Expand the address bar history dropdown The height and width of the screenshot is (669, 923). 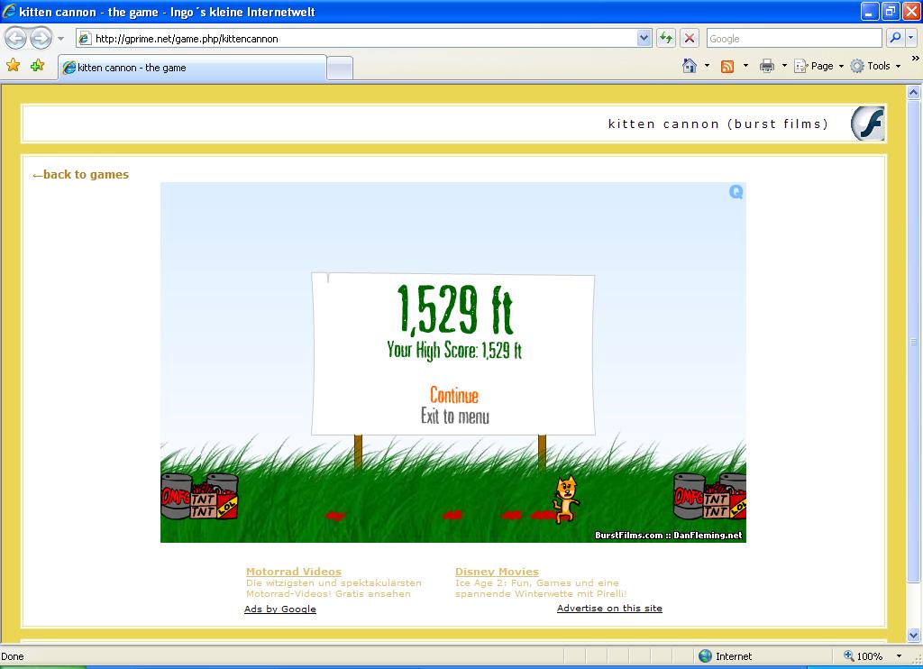(x=644, y=38)
